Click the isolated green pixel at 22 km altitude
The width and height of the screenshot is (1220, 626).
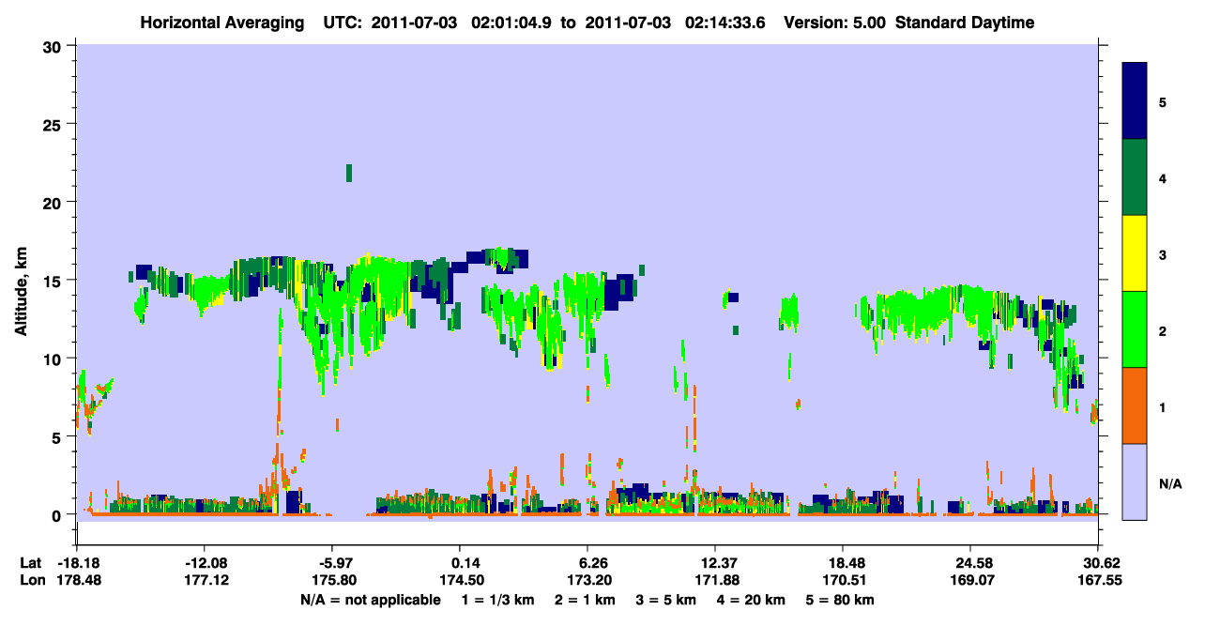(x=349, y=173)
